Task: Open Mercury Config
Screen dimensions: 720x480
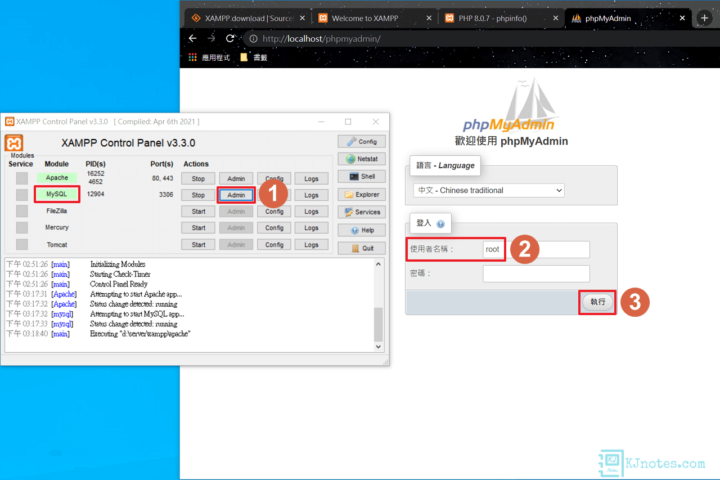Action: click(x=274, y=228)
